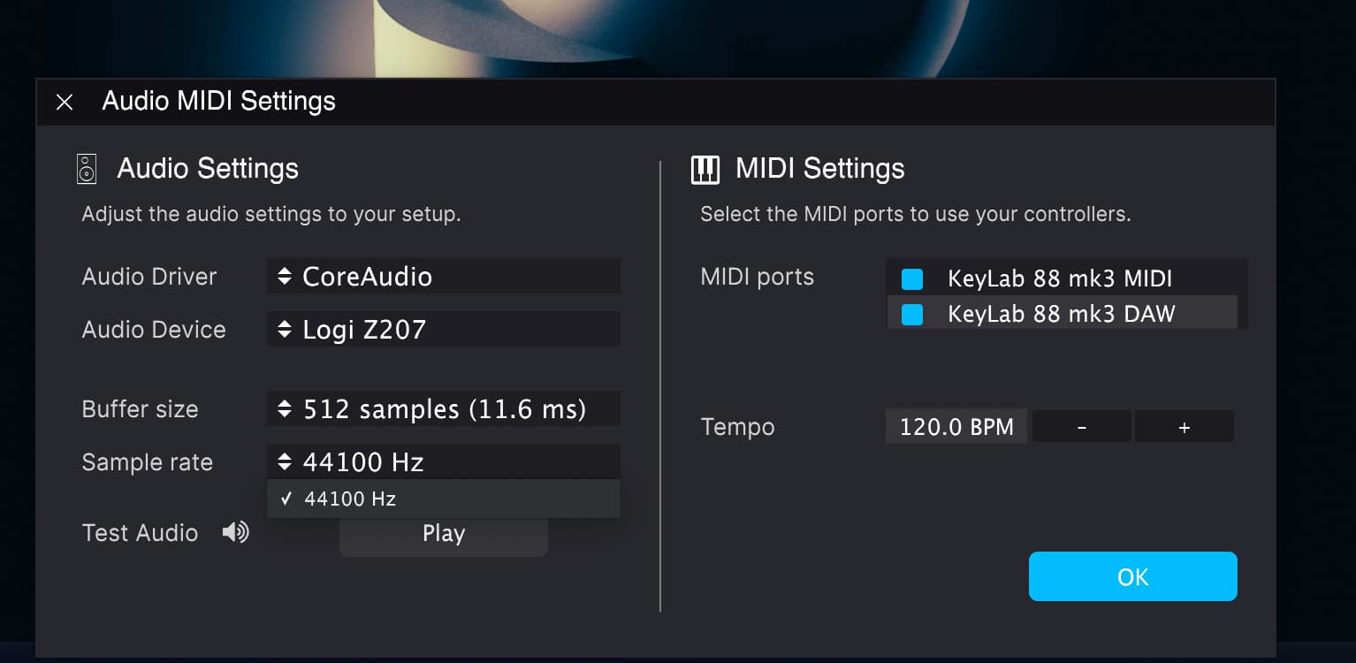Viewport: 1356px width, 663px height.
Task: Click the arrows icon beside 44100 Hz
Action: (x=284, y=461)
